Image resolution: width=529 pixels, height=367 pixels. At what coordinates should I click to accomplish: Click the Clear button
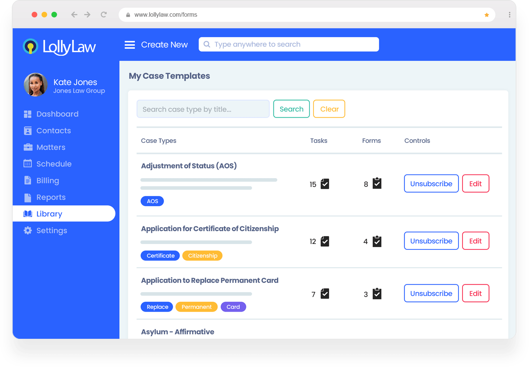coord(329,109)
